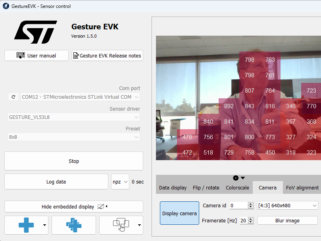Open the npz log format dropdown
Image resolution: width=321 pixels, height=241 pixels.
[120, 181]
